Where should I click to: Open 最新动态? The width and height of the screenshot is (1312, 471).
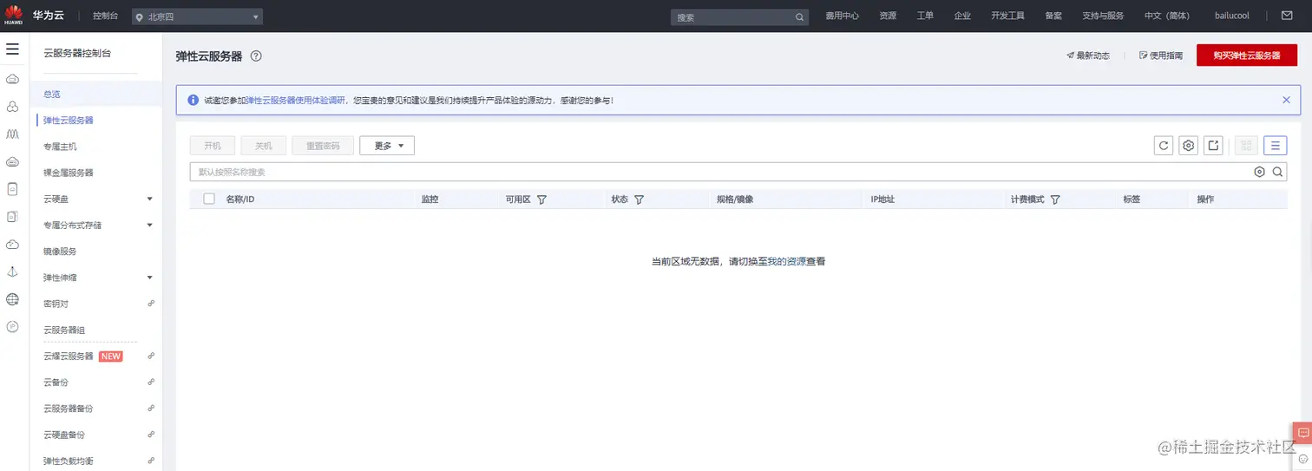(x=1088, y=56)
